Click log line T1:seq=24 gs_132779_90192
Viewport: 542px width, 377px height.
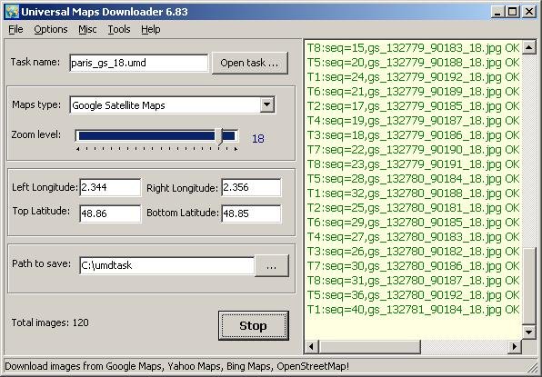[x=413, y=77]
